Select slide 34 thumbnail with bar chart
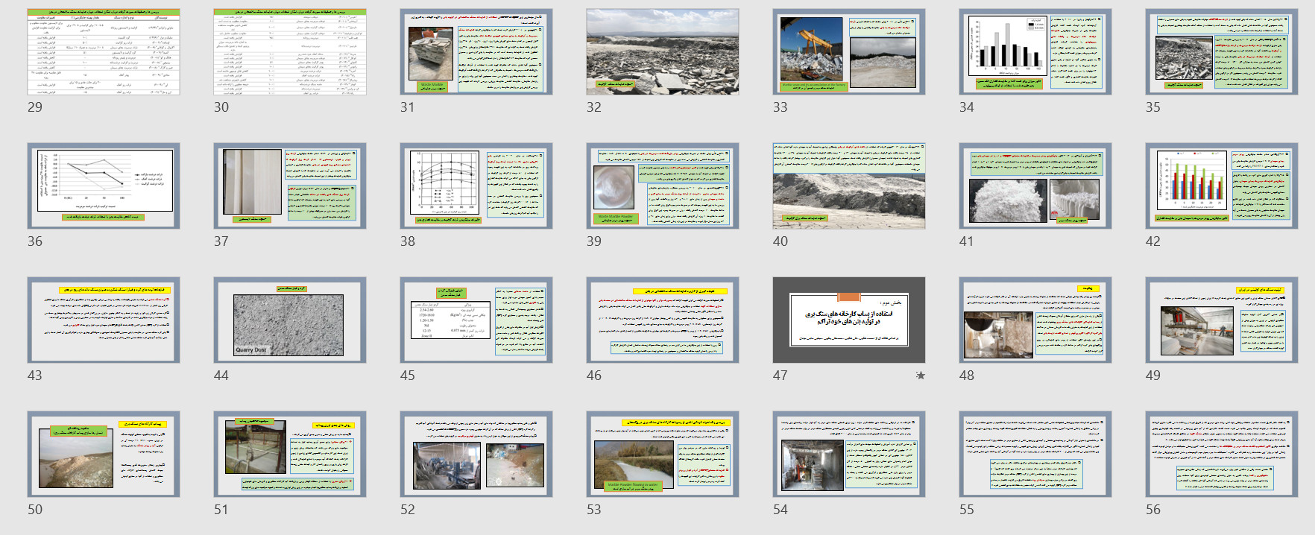1315x535 pixels. pos(1035,51)
